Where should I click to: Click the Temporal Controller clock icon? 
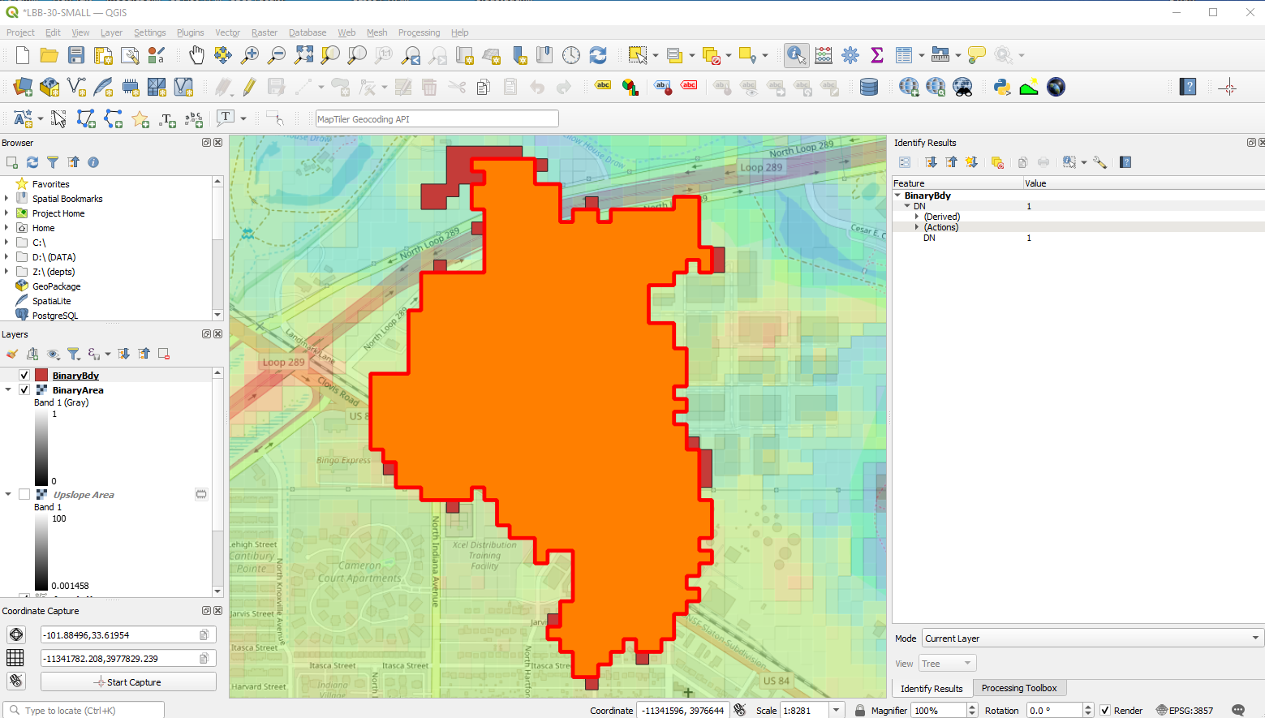[571, 55]
